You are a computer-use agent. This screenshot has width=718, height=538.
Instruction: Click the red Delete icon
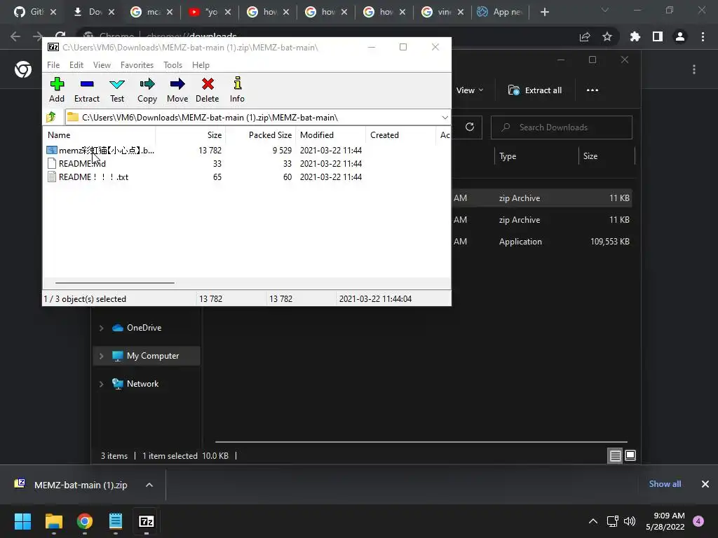point(208,90)
